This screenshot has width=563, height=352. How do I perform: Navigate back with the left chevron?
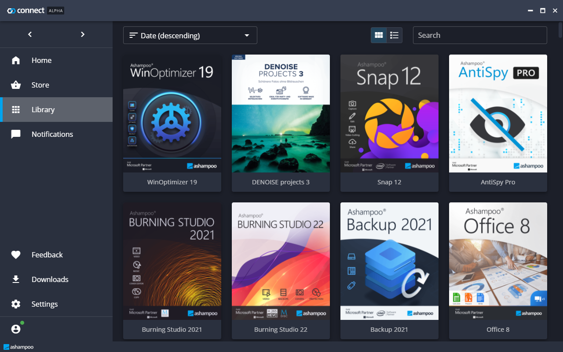[30, 34]
